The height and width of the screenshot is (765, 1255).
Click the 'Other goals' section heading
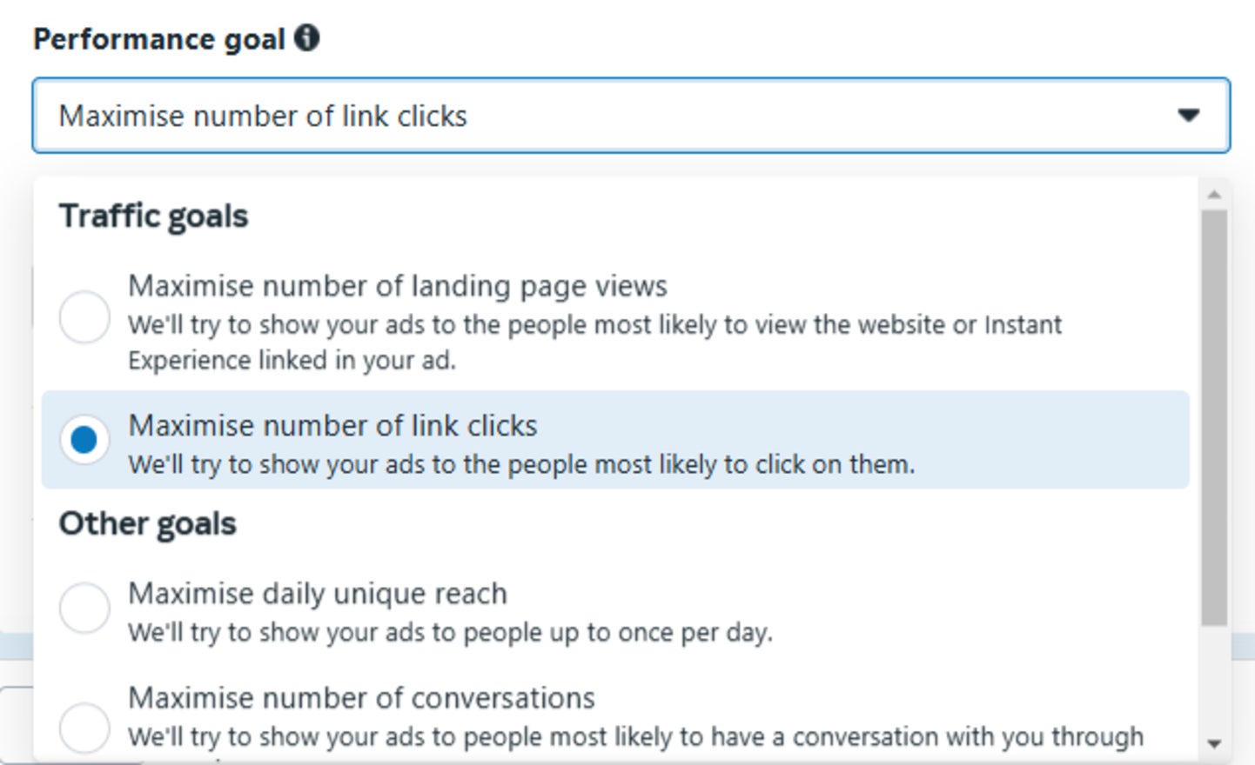(147, 524)
